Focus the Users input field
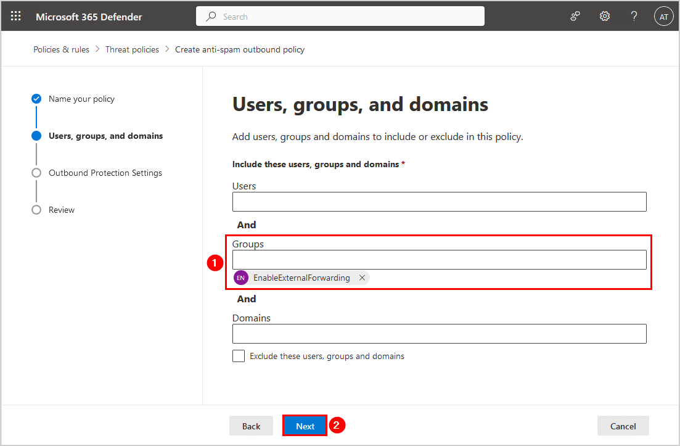The height and width of the screenshot is (446, 680). click(x=439, y=202)
